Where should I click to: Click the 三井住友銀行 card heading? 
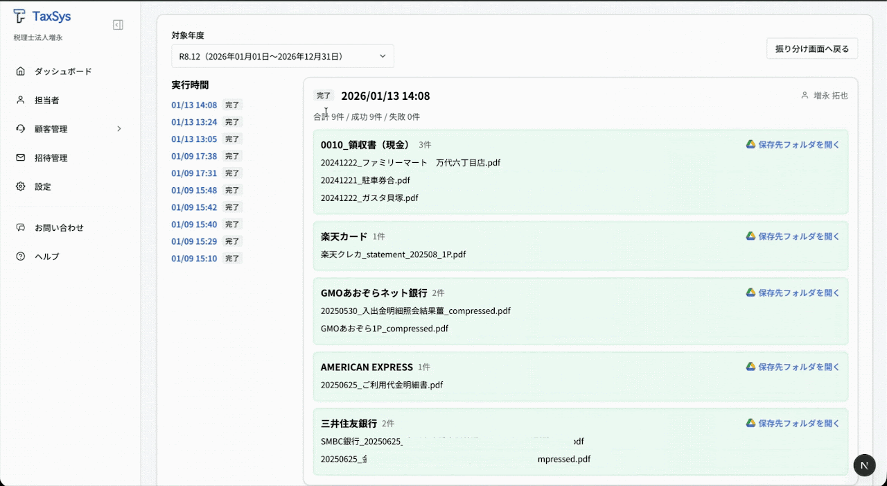pos(349,423)
